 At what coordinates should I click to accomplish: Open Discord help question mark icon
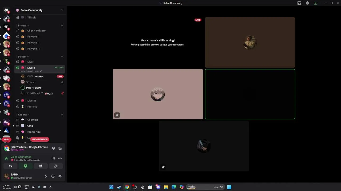click(307, 3)
